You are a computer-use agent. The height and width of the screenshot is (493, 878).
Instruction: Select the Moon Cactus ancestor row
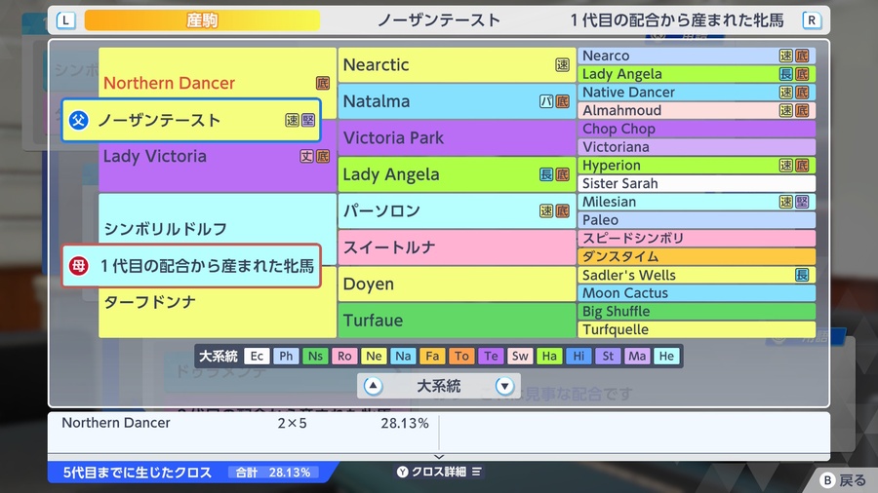pos(697,293)
